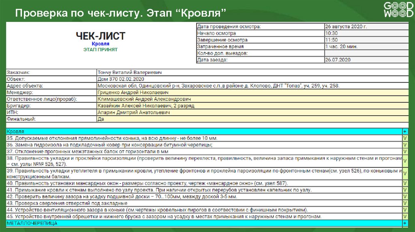Click the empty Кол-во доп. выездов value cell
The height and width of the screenshot is (232, 415).
click(x=366, y=53)
